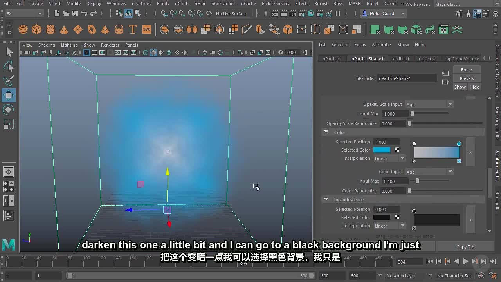Toggle selected color checker icon under Incandescence
Screen dimensions: 501x282
click(x=397, y=217)
